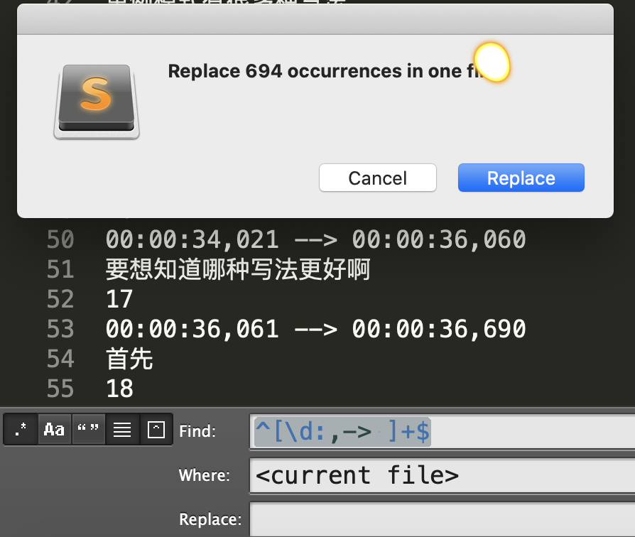The height and width of the screenshot is (537, 635).
Task: Click line 55 containing number 18
Action: click(119, 389)
